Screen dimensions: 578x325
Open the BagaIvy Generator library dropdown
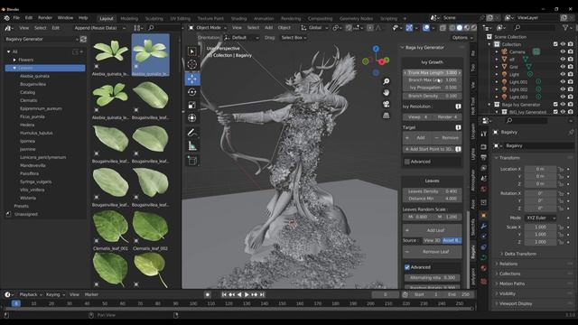(x=42, y=39)
